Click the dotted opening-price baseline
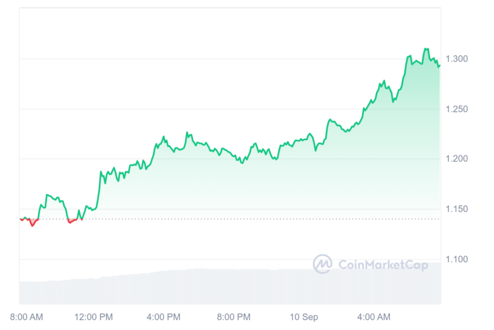This screenshot has width=494, height=330. tap(230, 219)
